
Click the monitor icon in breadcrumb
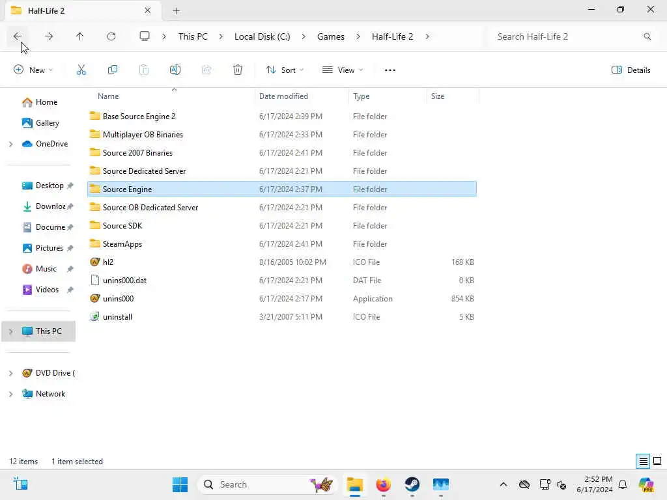pos(145,36)
